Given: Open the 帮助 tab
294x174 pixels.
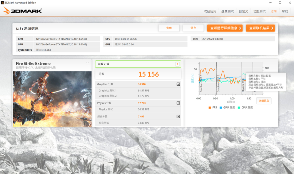Looking at the screenshot, I should 285,11.
